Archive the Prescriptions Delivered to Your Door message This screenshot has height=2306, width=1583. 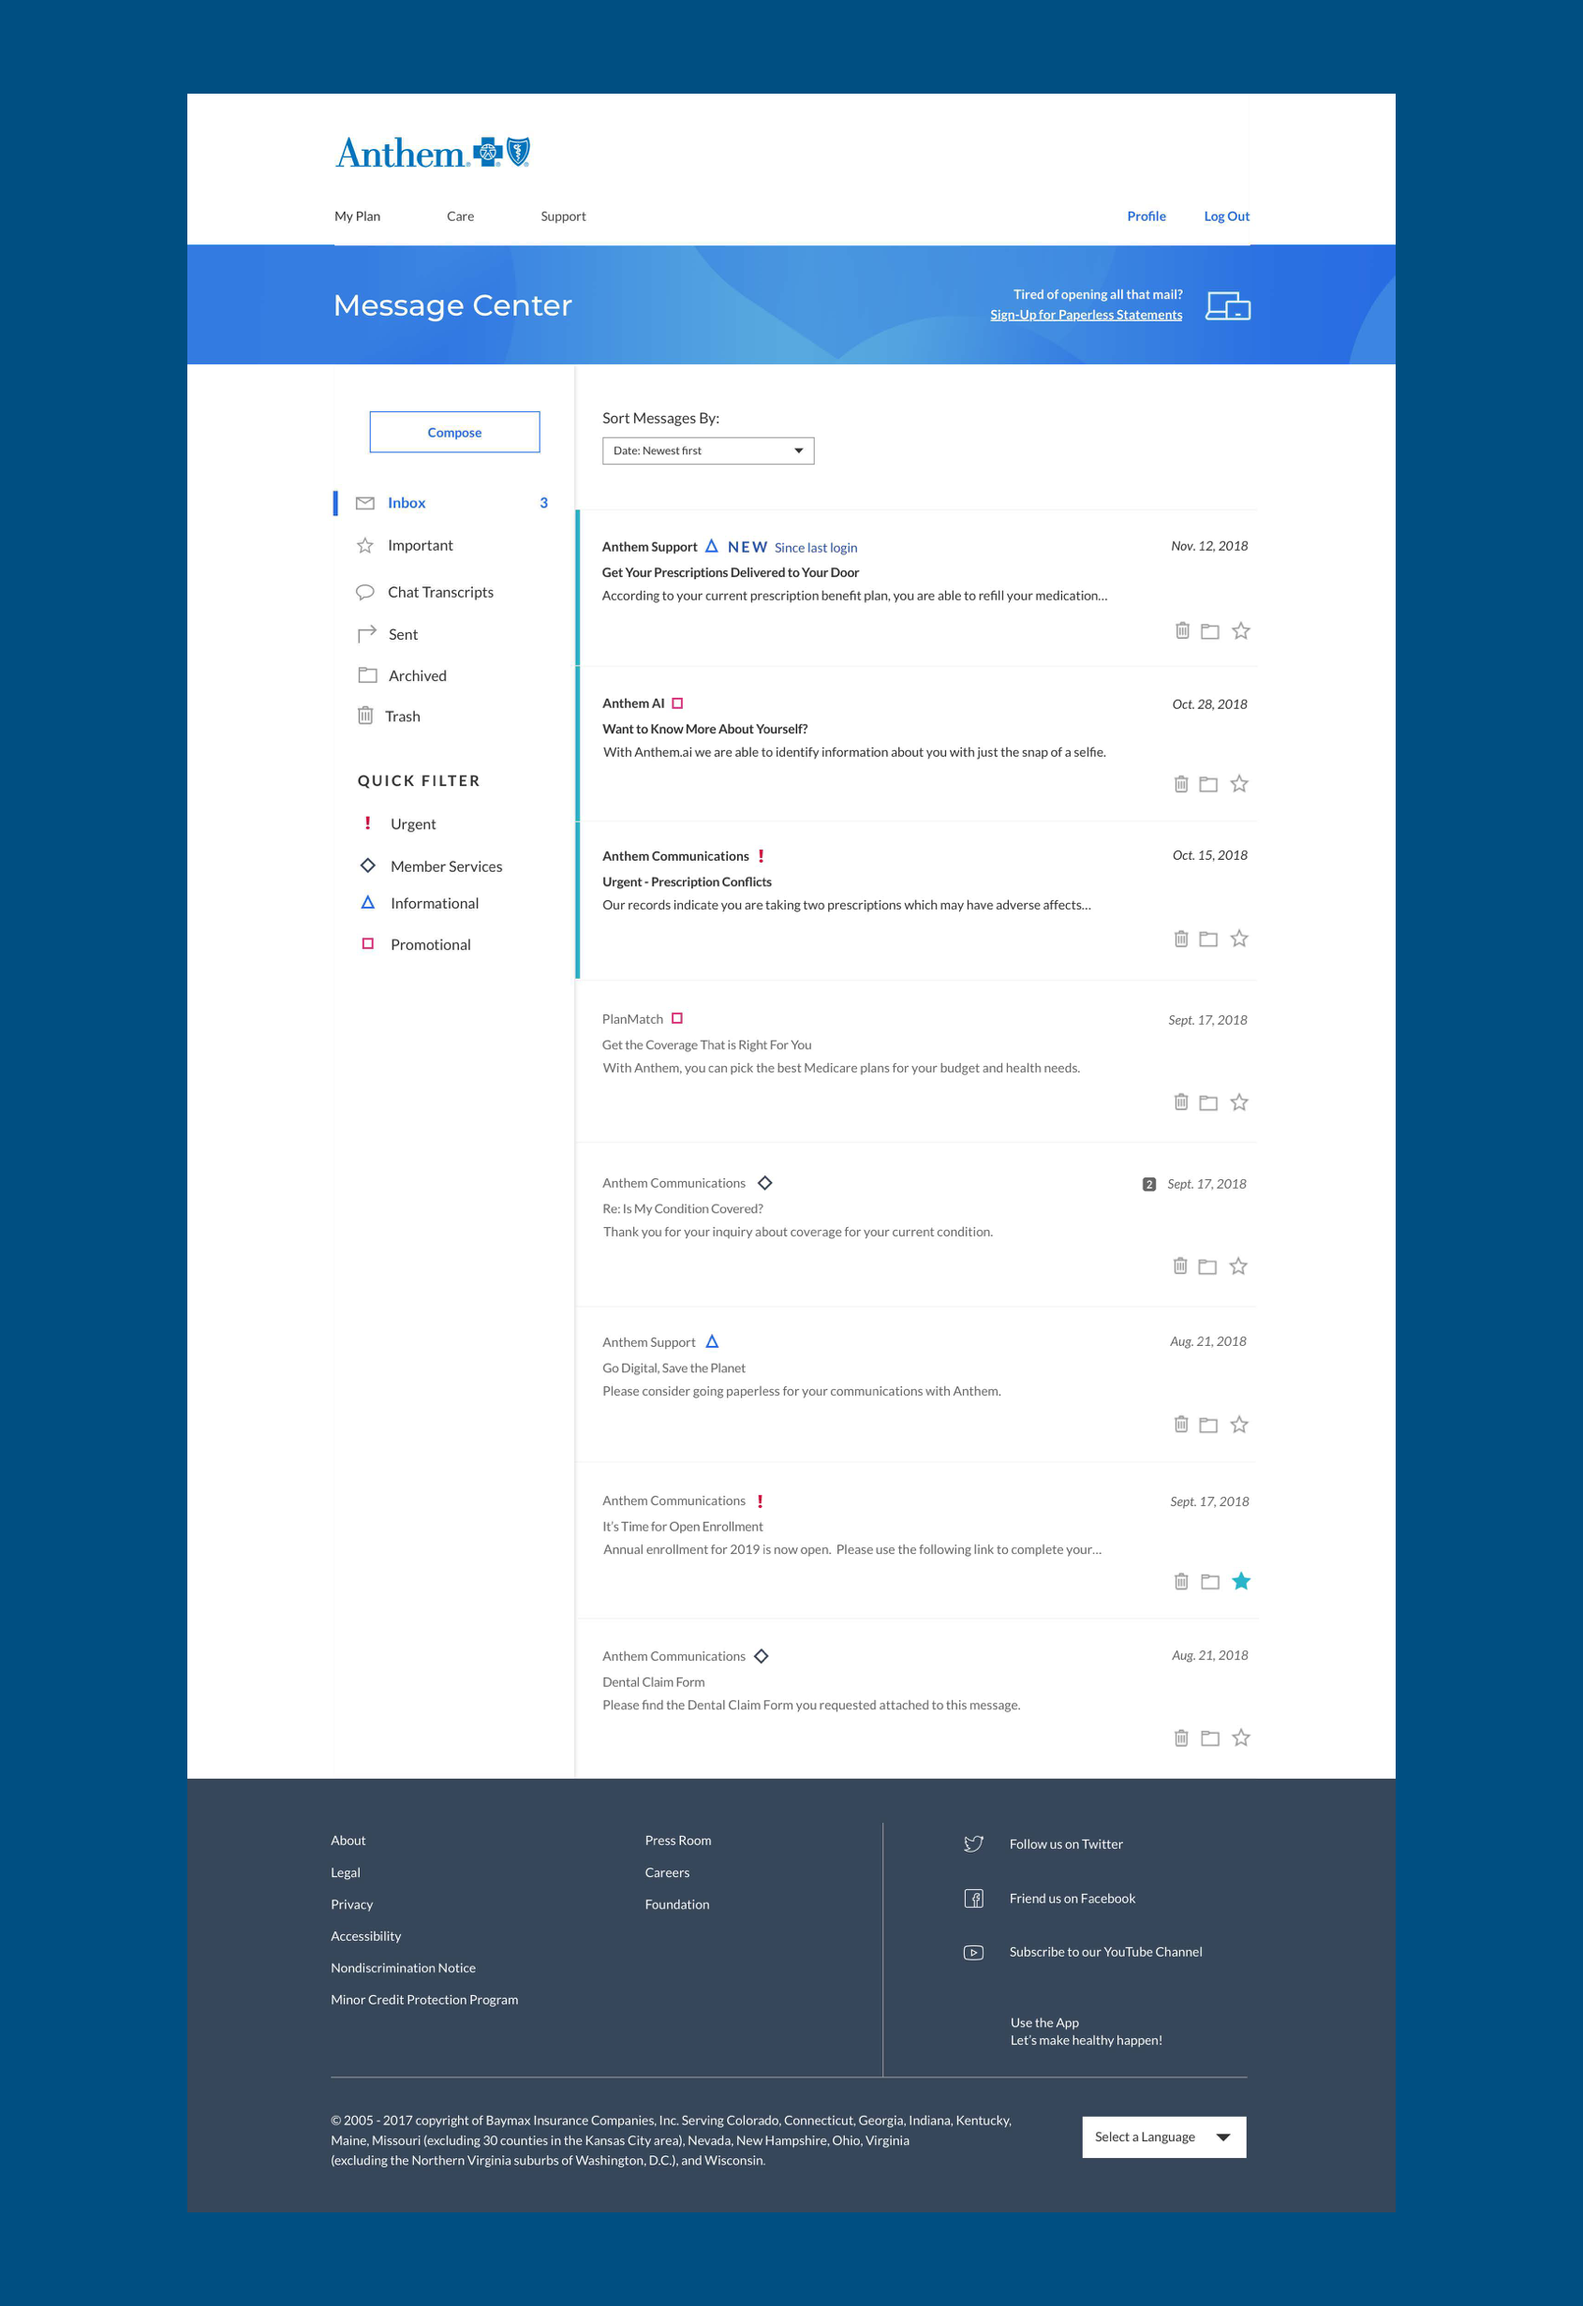[x=1209, y=631]
